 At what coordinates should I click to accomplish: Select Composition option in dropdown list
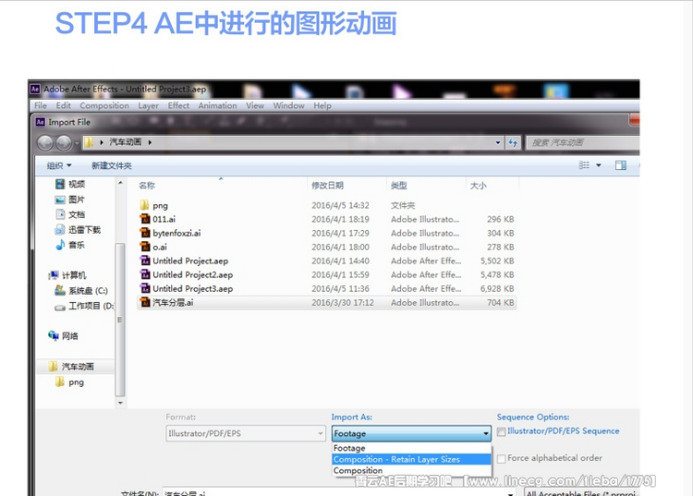[x=411, y=471]
